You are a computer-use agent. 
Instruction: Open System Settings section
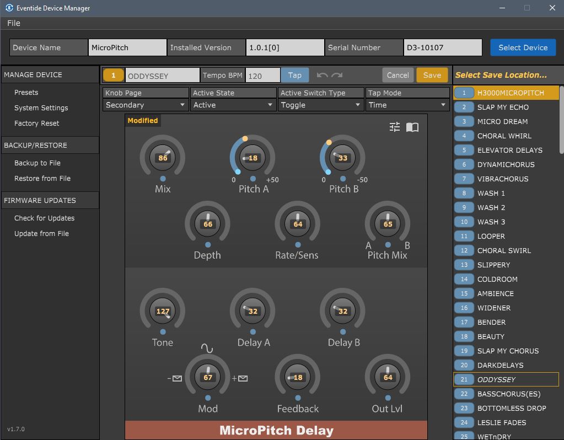pyautogui.click(x=41, y=108)
